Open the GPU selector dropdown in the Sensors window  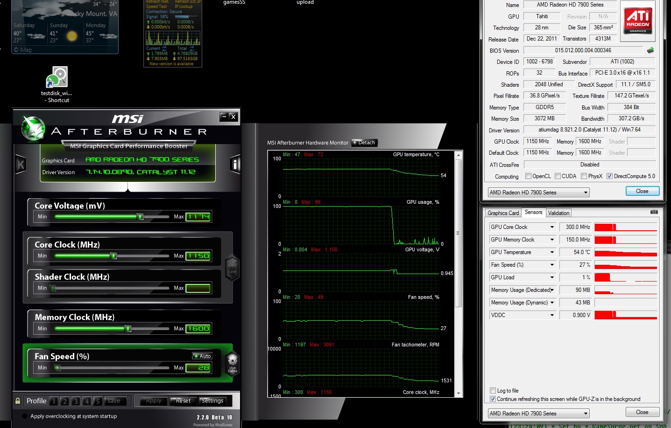539,414
